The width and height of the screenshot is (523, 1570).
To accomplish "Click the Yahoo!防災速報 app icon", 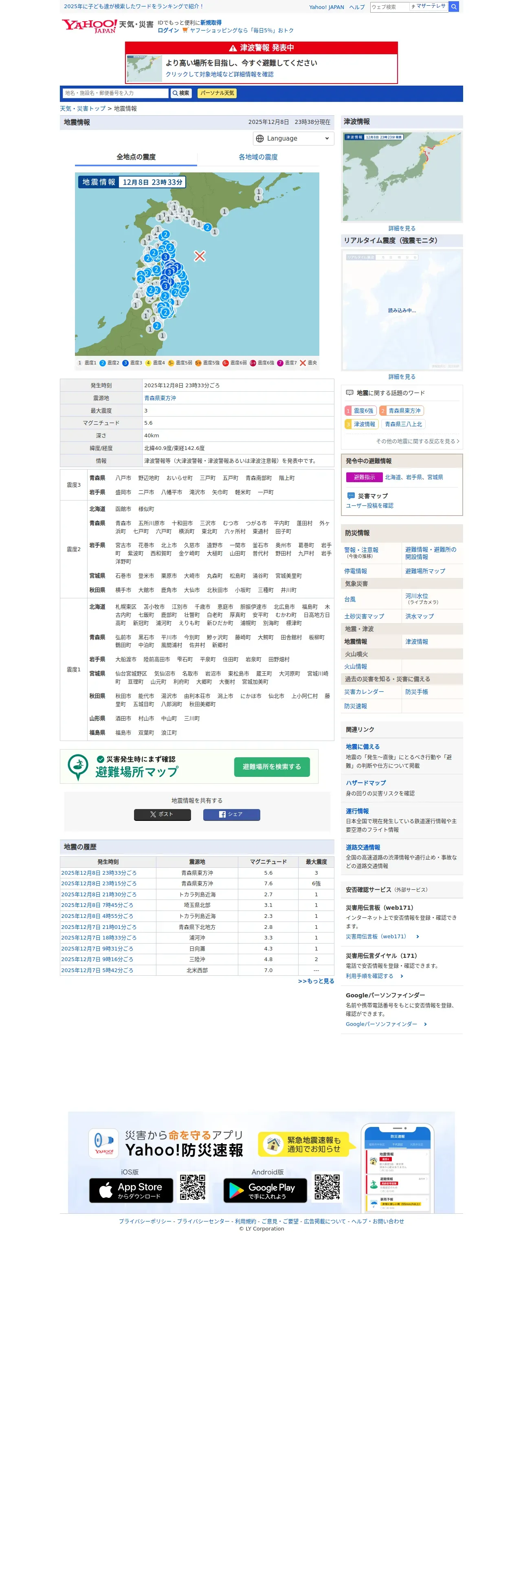I will [103, 1143].
